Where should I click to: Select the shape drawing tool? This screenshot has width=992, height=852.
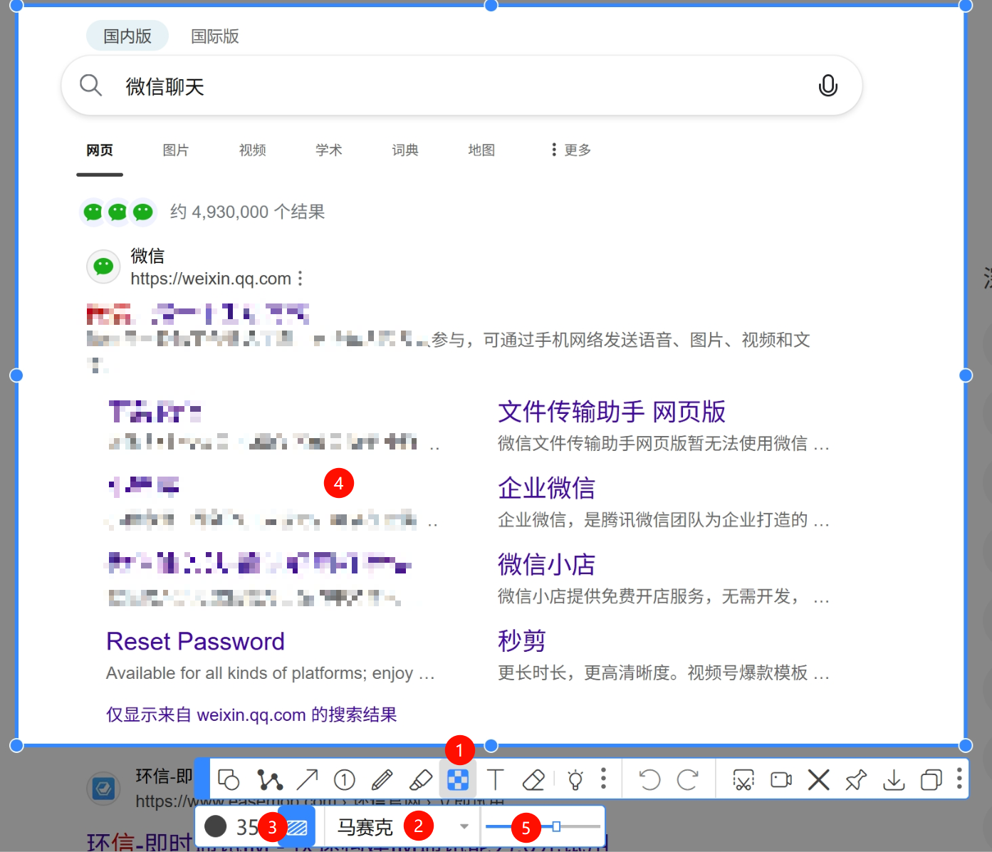228,779
